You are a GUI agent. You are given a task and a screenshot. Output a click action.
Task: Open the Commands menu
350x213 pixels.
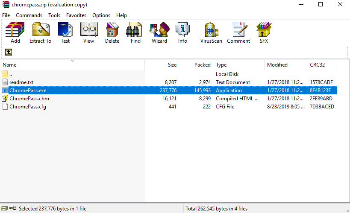click(29, 15)
